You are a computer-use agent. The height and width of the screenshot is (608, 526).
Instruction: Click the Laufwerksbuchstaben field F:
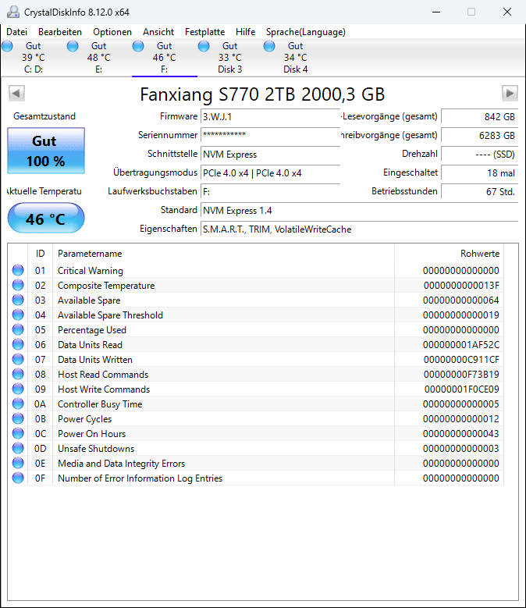[x=270, y=191]
